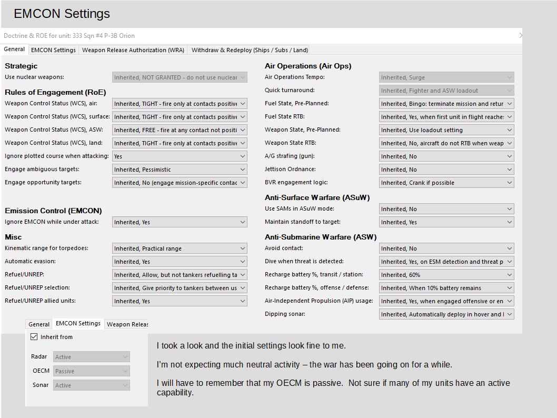Screen dimensions: 557x418
Task: Open Use SAMs in ASuW mode dropdown
Action: click(x=446, y=209)
